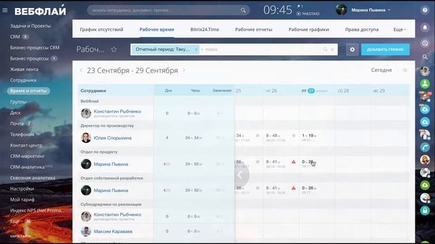Open Константин Рыбченко under ВебФлай group
Image resolution: width=435 pixels, height=244 pixels.
(118, 111)
